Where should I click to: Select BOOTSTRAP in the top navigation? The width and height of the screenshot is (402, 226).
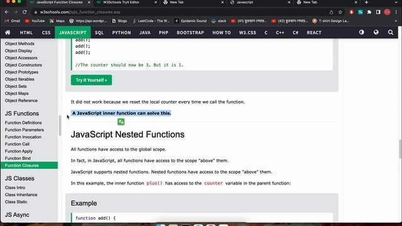pos(190,33)
